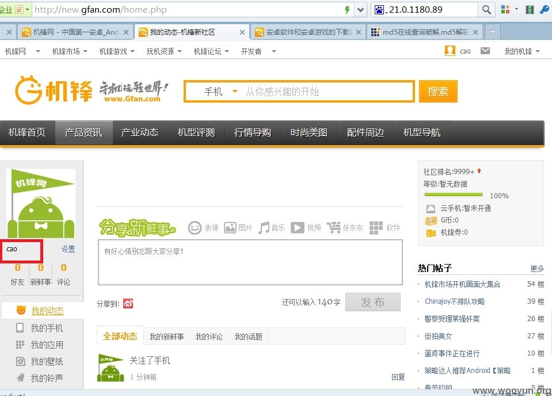Close the 我的动态-机锋新社区 browser tab
The image size is (552, 396).
click(242, 32)
